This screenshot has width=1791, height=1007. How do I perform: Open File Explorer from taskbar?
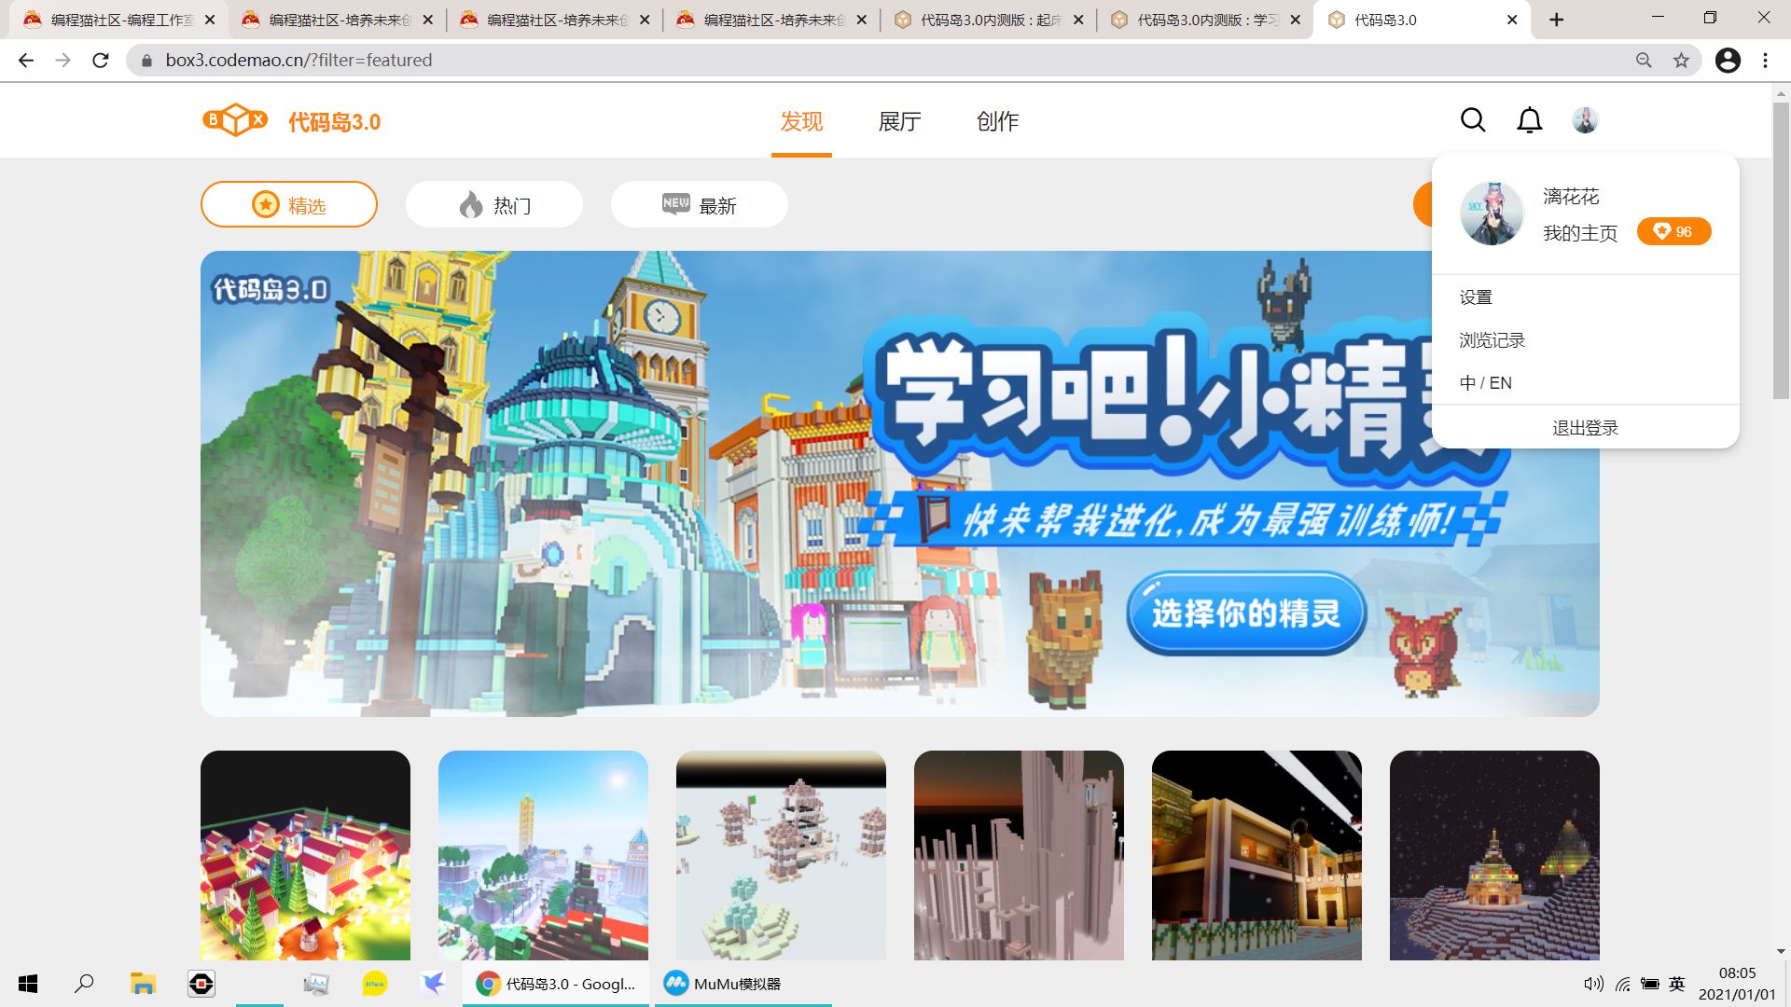point(143,984)
